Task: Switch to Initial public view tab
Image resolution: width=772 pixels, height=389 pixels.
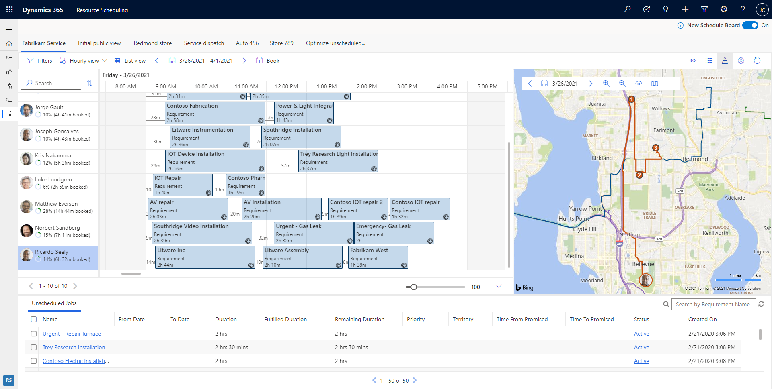Action: point(99,43)
